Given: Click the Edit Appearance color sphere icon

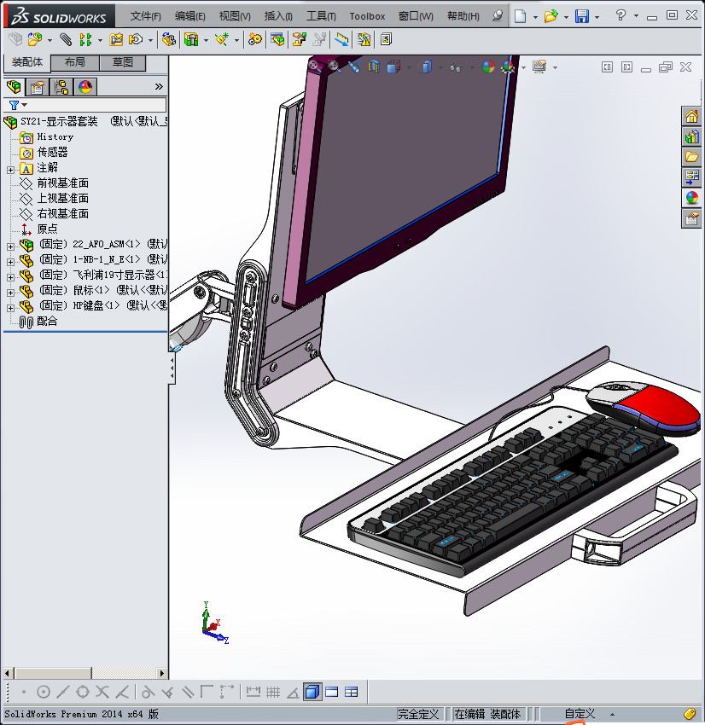Looking at the screenshot, I should [487, 67].
